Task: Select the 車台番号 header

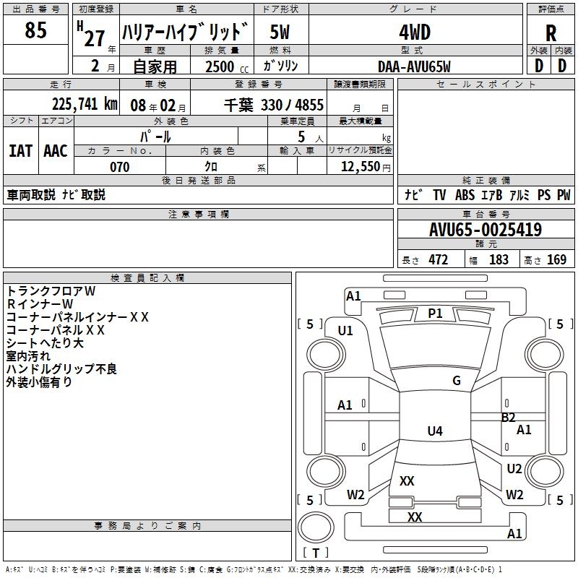Action: click(x=486, y=214)
